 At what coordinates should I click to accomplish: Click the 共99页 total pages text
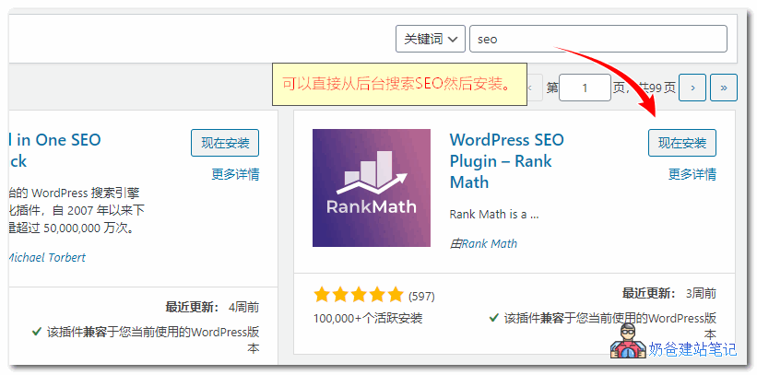656,88
